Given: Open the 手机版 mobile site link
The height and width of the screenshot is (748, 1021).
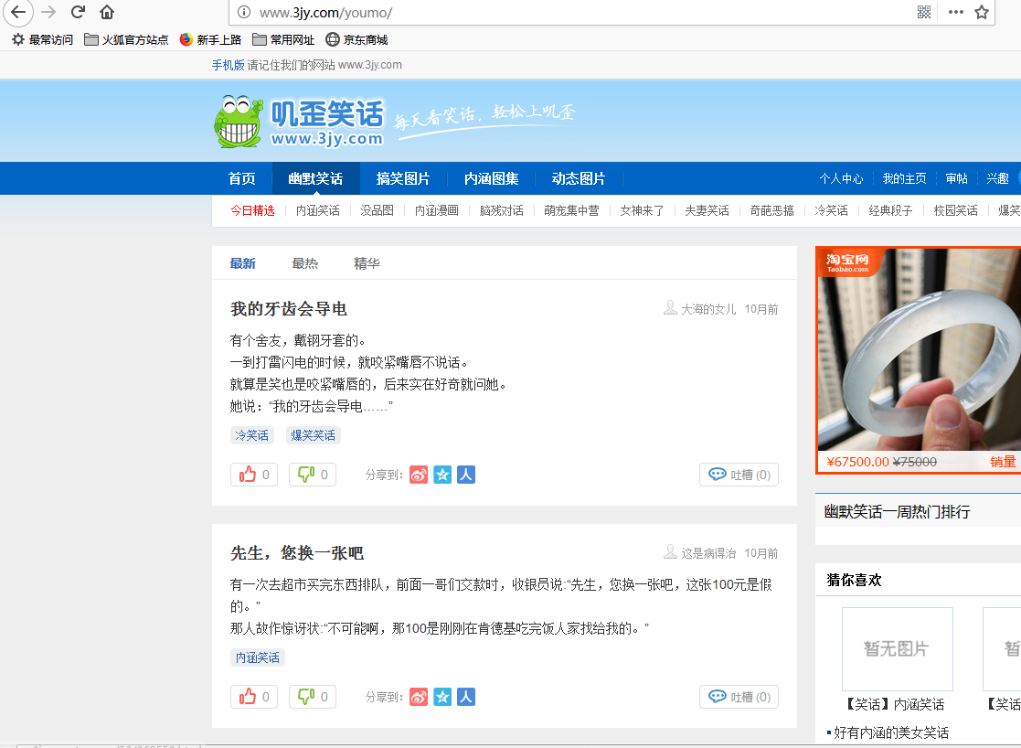Looking at the screenshot, I should 228,65.
